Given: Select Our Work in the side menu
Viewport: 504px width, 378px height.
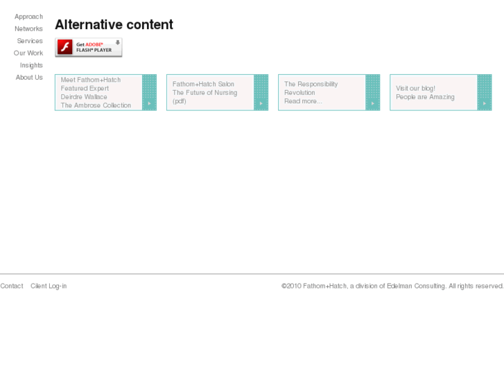Looking at the screenshot, I should (x=28, y=53).
